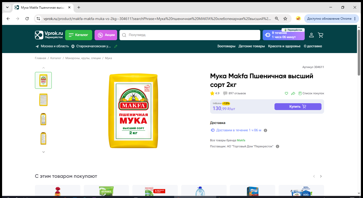Add product to favorites with heart icon
Image resolution: width=363 pixels, height=198 pixels.
[287, 93]
